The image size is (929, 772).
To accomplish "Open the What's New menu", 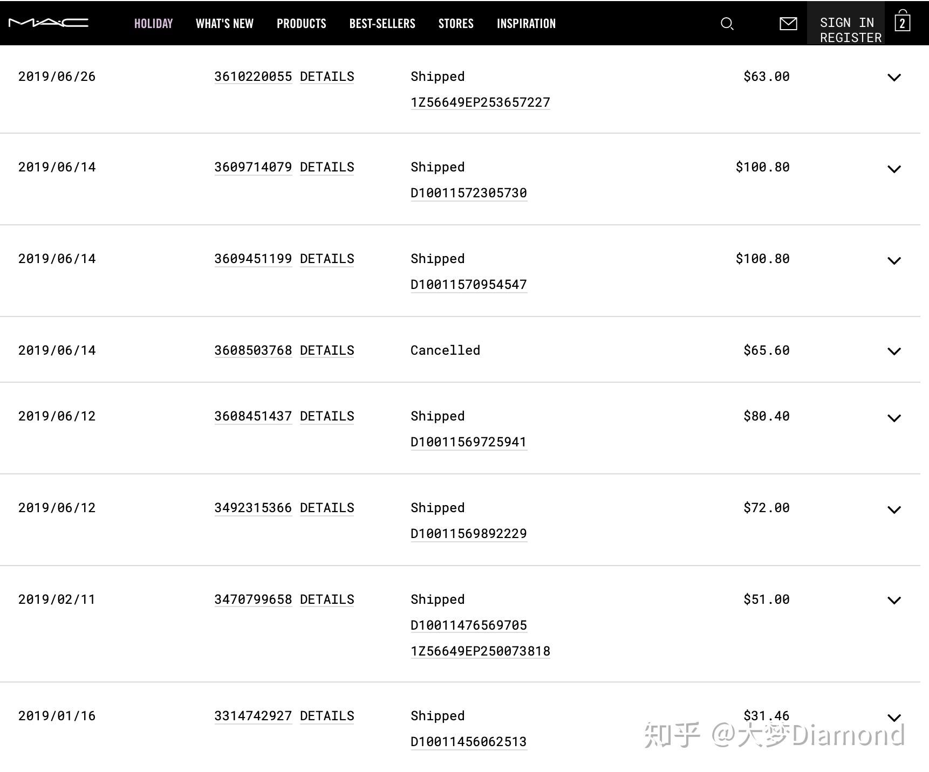I will (x=224, y=24).
